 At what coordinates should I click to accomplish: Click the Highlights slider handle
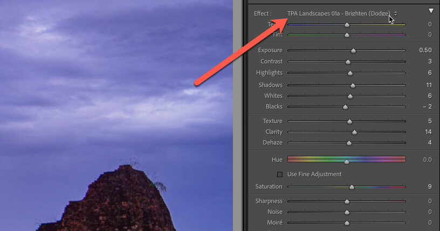(350, 73)
